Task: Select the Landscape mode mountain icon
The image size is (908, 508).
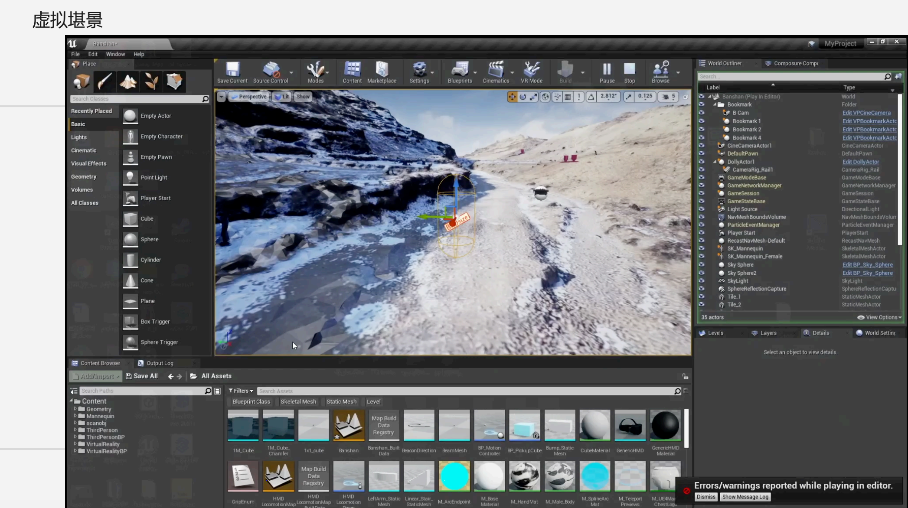Action: [x=128, y=81]
